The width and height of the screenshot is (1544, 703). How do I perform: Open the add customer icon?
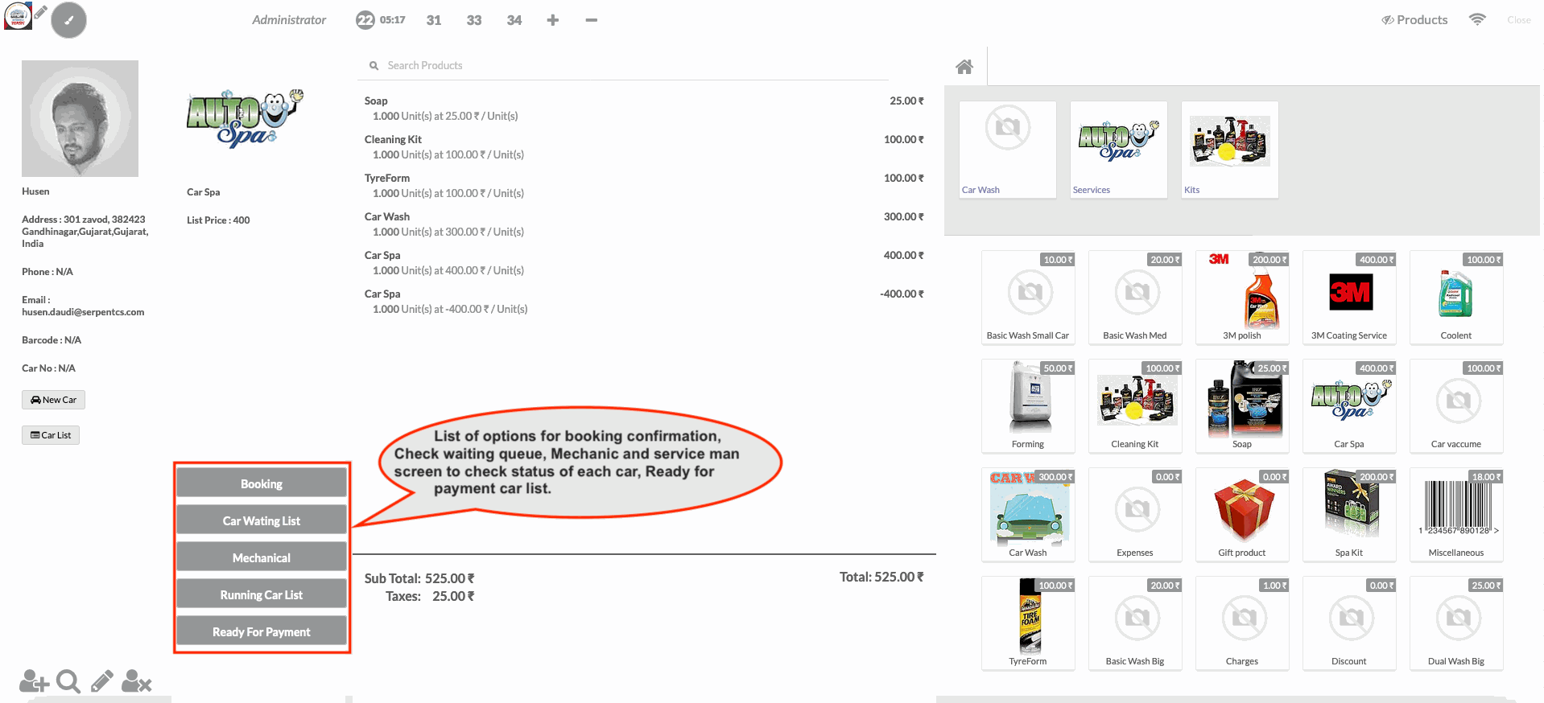pos(34,681)
